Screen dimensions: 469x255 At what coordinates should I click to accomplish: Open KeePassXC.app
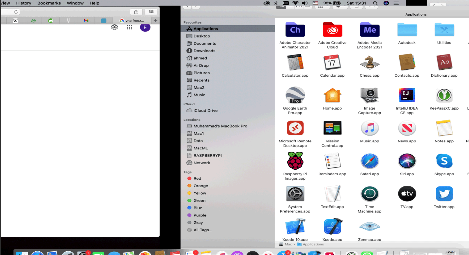click(x=444, y=95)
